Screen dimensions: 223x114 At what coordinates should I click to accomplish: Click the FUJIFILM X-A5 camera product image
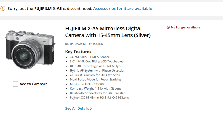tap(30, 50)
